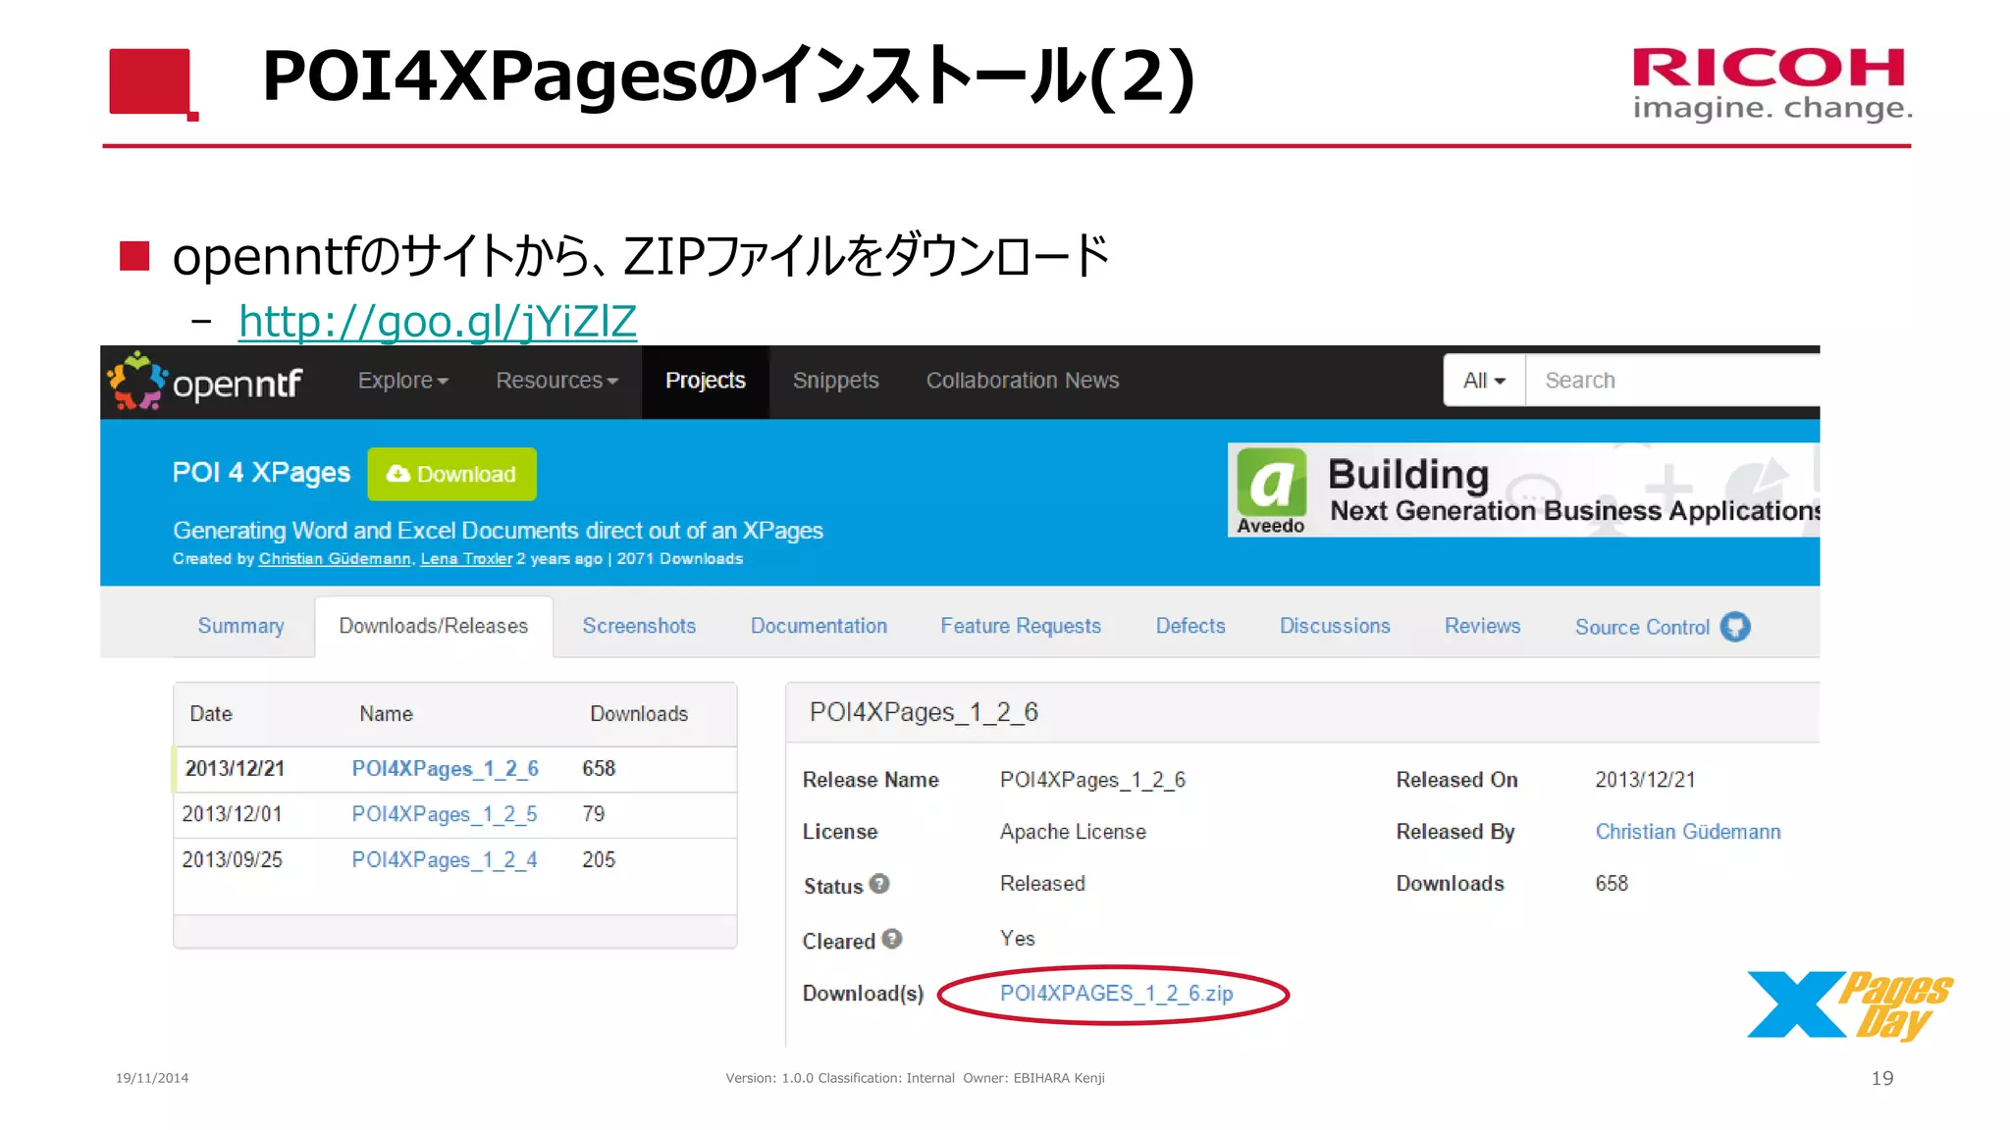
Task: Open release POI4XPages_1_2_6 in list
Action: point(445,768)
